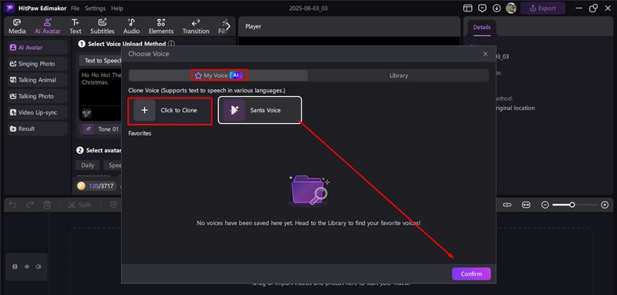This screenshot has width=617, height=295.
Task: Undo the last action in timeline toolbar
Action: click(x=12, y=205)
